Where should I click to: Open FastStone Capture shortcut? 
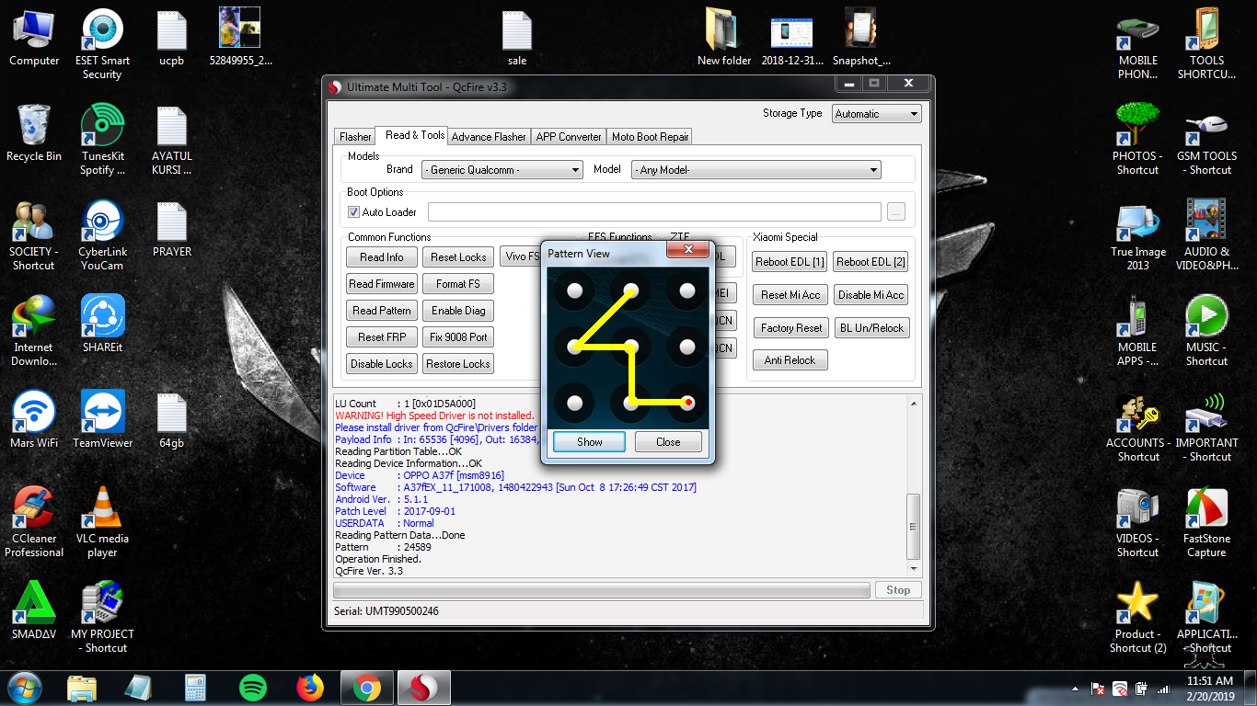click(1206, 522)
